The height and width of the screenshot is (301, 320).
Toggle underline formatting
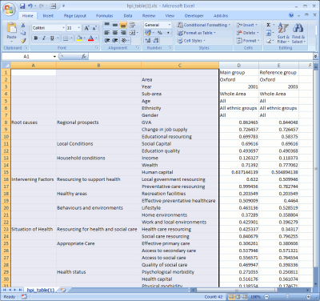52,38
